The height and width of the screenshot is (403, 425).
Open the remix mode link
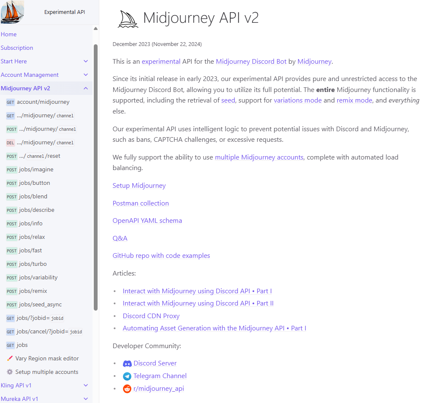[x=354, y=101]
